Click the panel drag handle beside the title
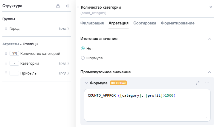The width and height of the screenshot is (217, 127). (x=78, y=7)
